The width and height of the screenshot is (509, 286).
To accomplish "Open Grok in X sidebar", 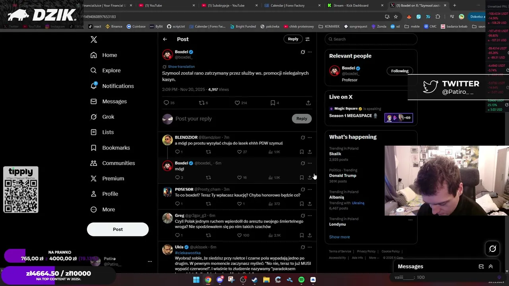I will tap(102, 117).
